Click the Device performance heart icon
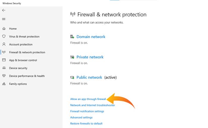The width and height of the screenshot is (208, 128). pyautogui.click(x=4, y=76)
